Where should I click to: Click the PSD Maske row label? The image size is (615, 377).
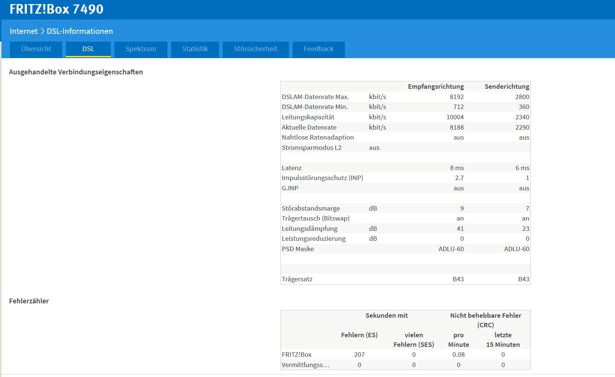click(298, 249)
